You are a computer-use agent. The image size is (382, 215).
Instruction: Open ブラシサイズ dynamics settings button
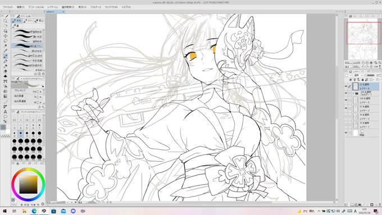[40, 92]
